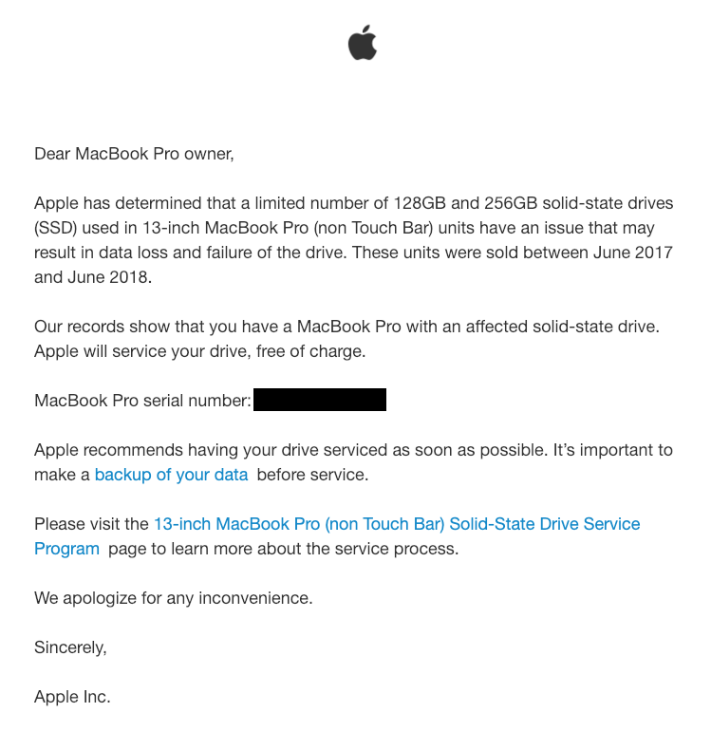711x731 pixels.
Task: Open the "backup of your data" link
Action: [171, 475]
